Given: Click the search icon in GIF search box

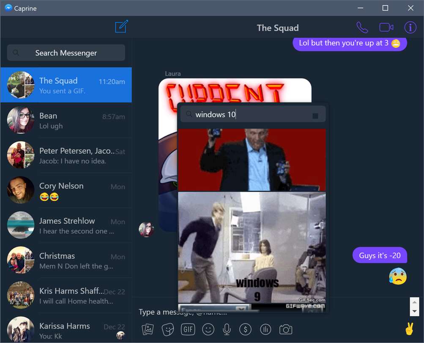Looking at the screenshot, I should coord(189,114).
